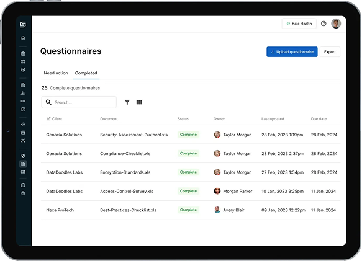Sort by the Document column header
The width and height of the screenshot is (362, 261).
(109, 119)
